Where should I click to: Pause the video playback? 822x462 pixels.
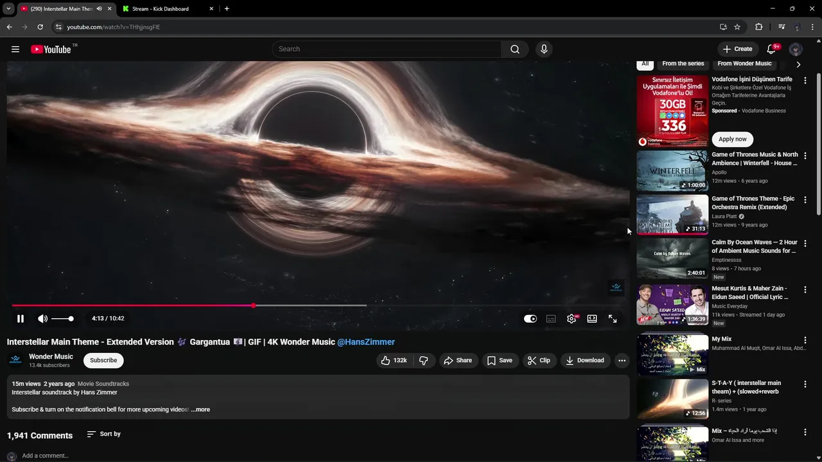(x=21, y=319)
